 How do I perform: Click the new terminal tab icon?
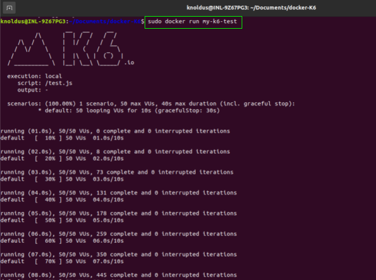click(9, 8)
